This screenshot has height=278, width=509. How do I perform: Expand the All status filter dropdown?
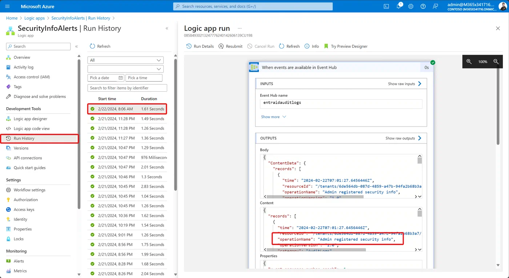(125, 60)
